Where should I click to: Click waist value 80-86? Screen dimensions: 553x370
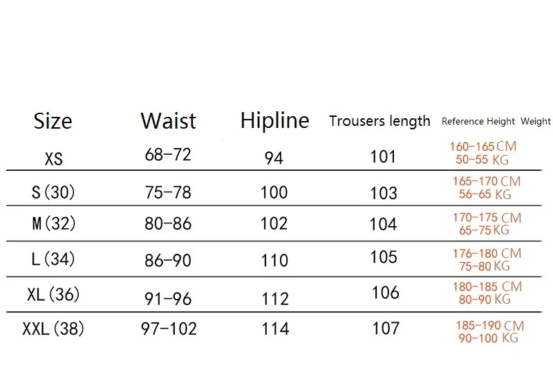click(168, 223)
